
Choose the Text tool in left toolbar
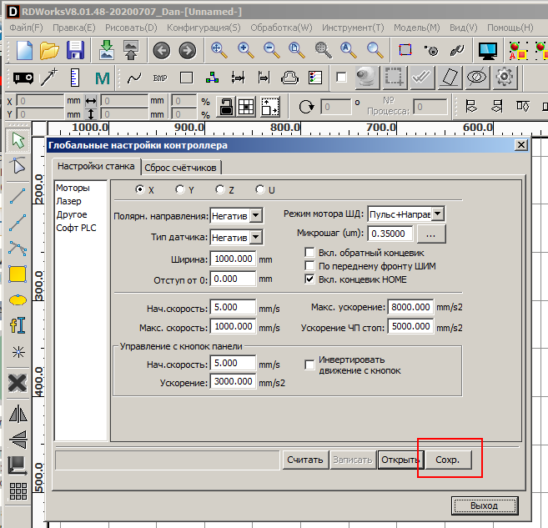click(x=17, y=325)
